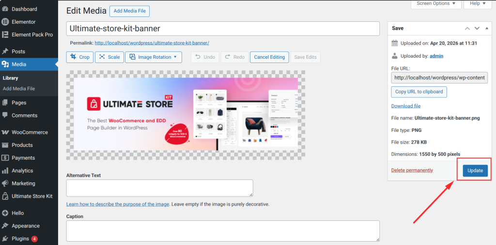Expand the Screen Options dropdown

point(436,4)
